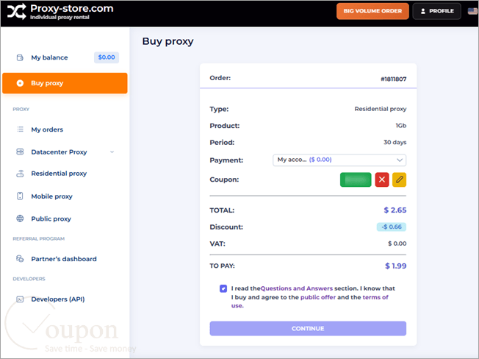Click the server icon beside Datacenter Proxy
The image size is (479, 359).
[20, 152]
